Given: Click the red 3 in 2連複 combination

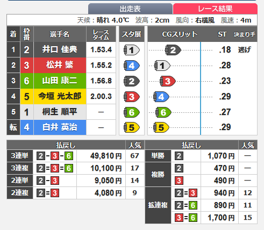Looking at the screenshot, I should click(x=55, y=193).
